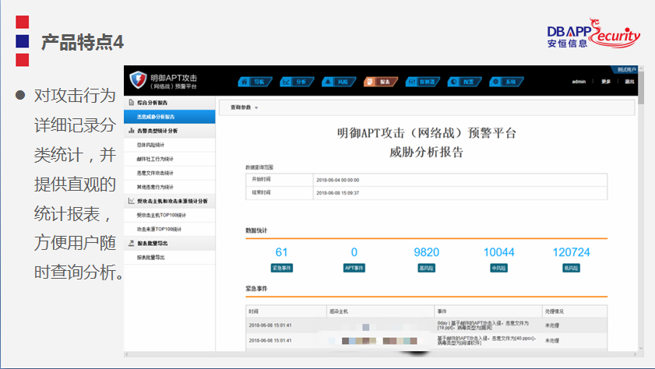Click the horizontal scrollbar right arrow
655x369 pixels.
[x=636, y=354]
